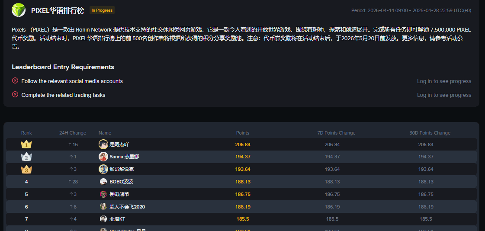The image size is (485, 231).
Task: Click the orange 194.37 points value
Action: click(x=243, y=157)
